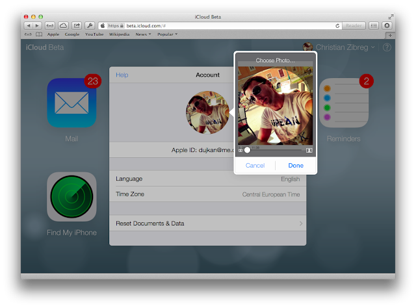Open the YouTube bookmark

point(94,34)
